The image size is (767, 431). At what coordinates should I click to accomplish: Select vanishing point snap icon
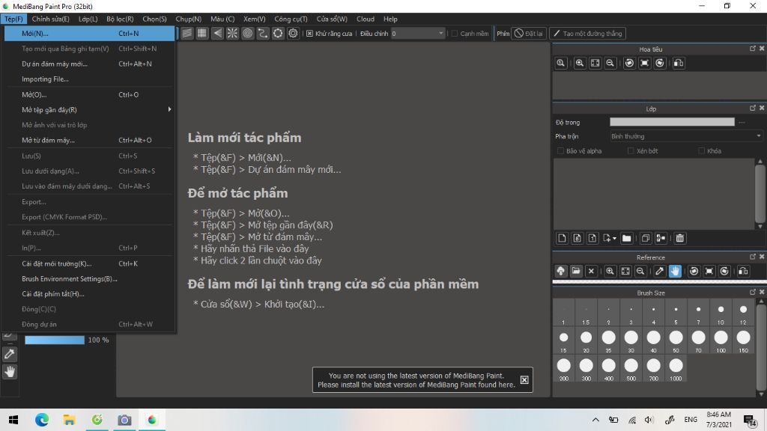[217, 33]
